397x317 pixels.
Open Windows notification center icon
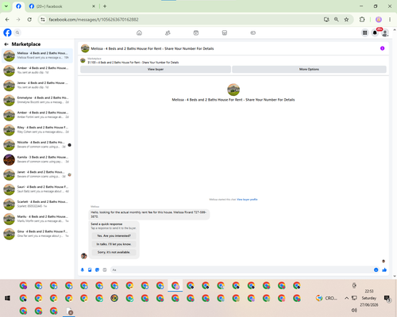click(x=387, y=299)
